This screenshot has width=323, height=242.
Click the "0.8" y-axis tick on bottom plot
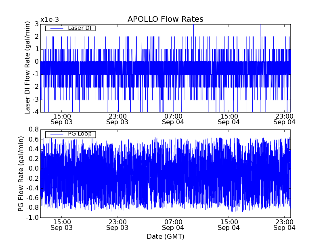pyautogui.click(x=34, y=129)
